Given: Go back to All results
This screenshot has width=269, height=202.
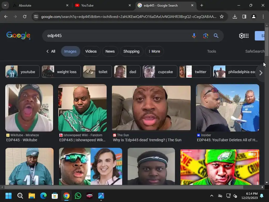Looking at the screenshot, I should pyautogui.click(x=51, y=51).
